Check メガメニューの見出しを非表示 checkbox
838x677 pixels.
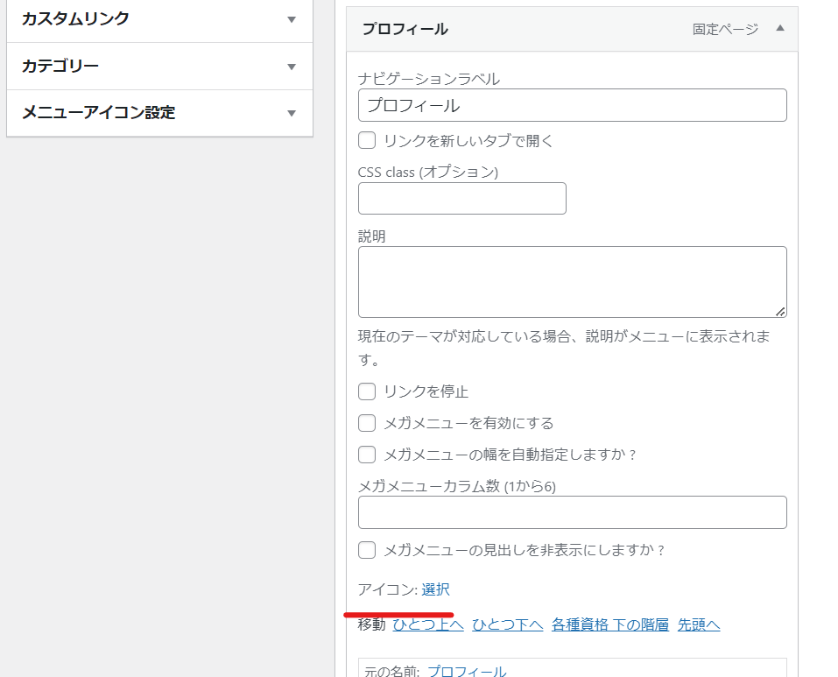(x=367, y=550)
